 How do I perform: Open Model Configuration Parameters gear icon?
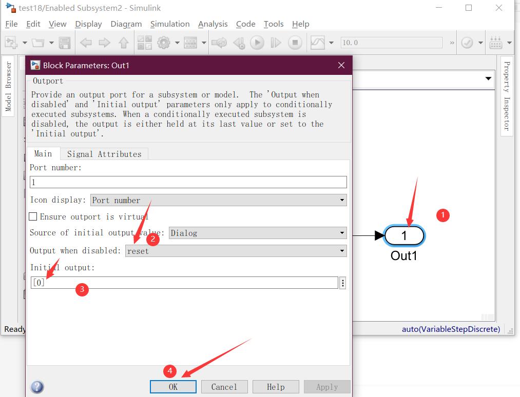point(164,43)
